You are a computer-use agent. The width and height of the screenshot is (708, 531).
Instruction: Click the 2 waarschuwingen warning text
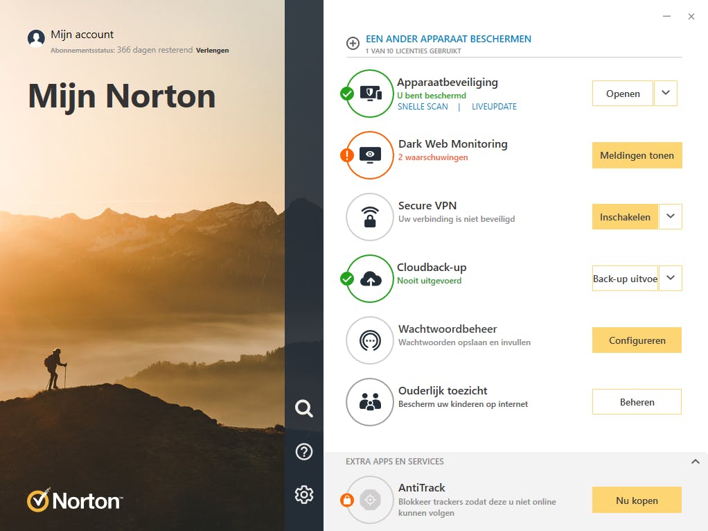click(x=432, y=157)
